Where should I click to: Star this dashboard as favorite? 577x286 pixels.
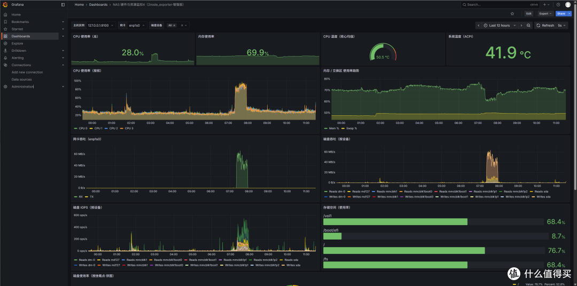pos(512,13)
